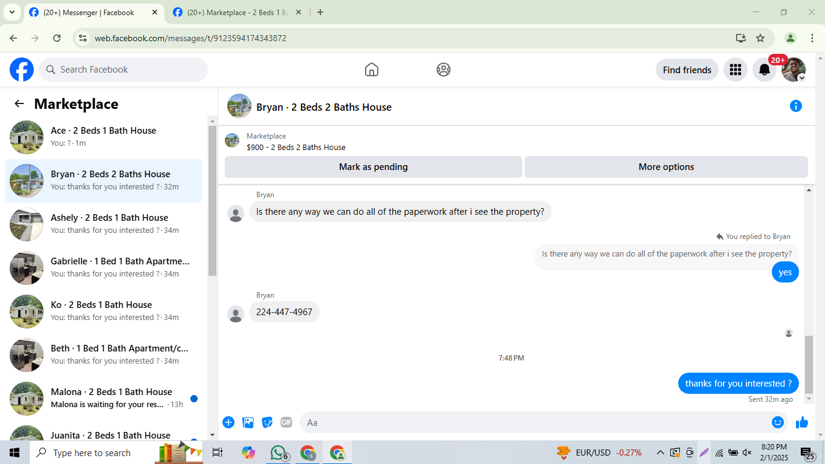The width and height of the screenshot is (825, 464).
Task: Open Ko · 2 Beds 1 Bath House chat
Action: click(103, 312)
